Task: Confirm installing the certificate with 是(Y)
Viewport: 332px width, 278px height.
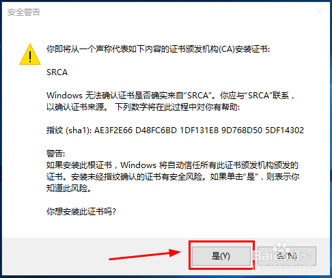Action: pyautogui.click(x=221, y=256)
